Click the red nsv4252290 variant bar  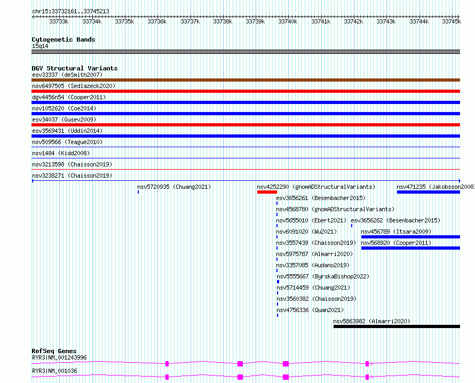(x=267, y=192)
